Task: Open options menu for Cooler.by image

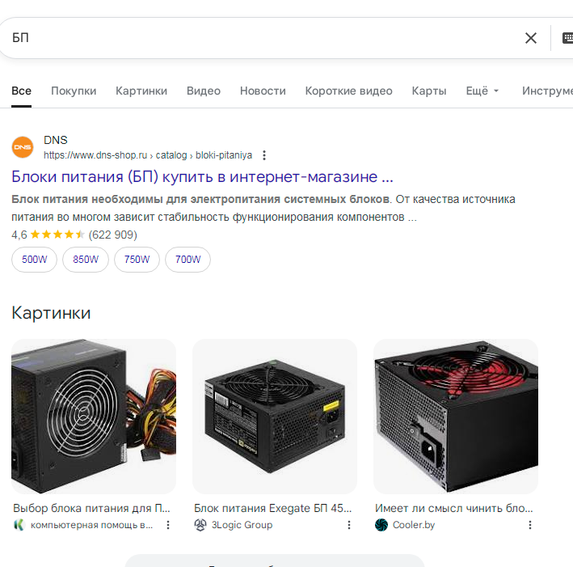Action: pos(530,525)
